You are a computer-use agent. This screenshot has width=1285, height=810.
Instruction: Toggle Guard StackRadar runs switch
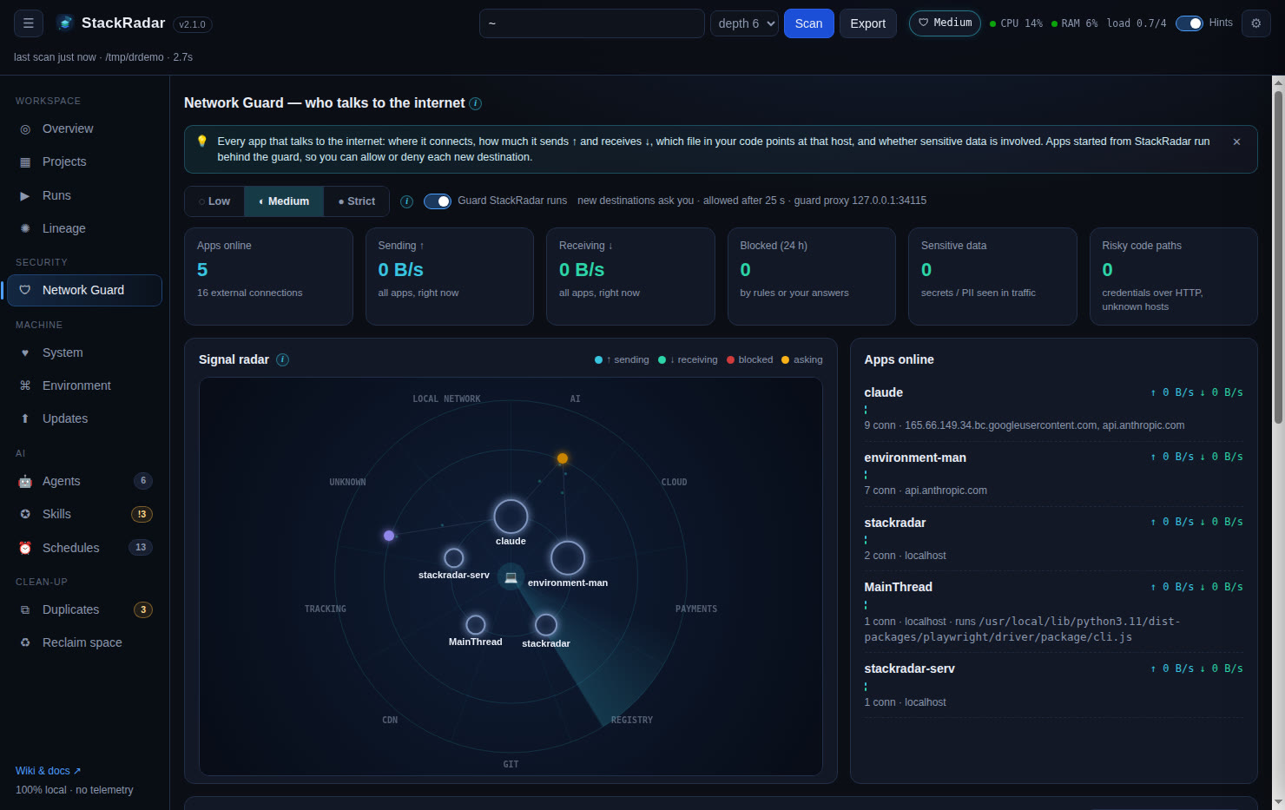click(x=438, y=201)
